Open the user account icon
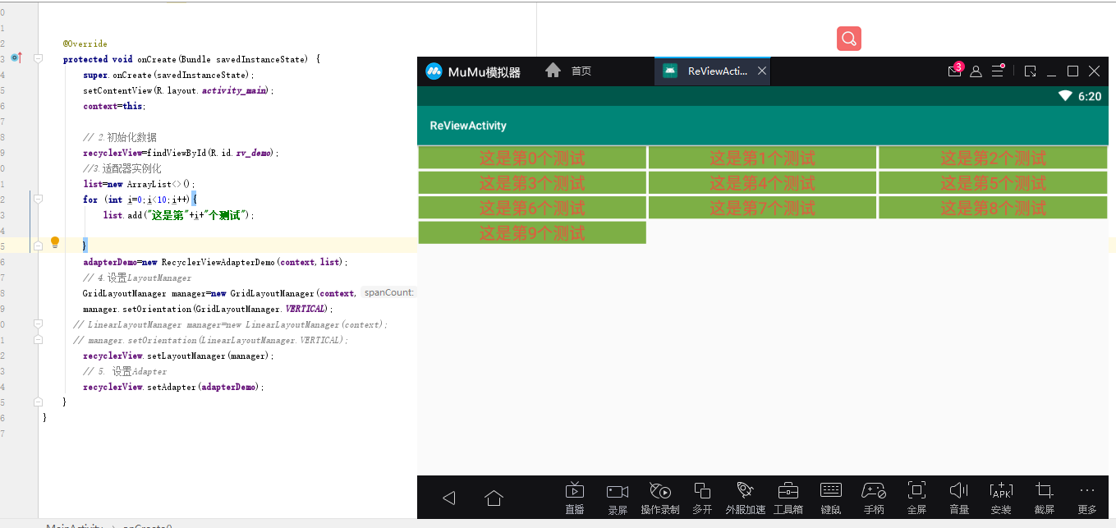Viewport: 1116px width, 528px height. [976, 71]
